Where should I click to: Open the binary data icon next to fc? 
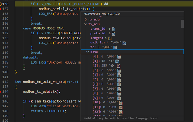coord(115,47)
